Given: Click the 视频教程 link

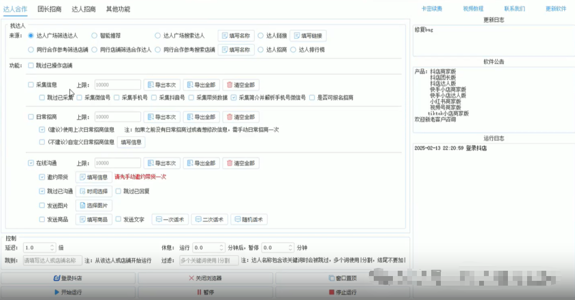Looking at the screenshot, I should point(473,9).
